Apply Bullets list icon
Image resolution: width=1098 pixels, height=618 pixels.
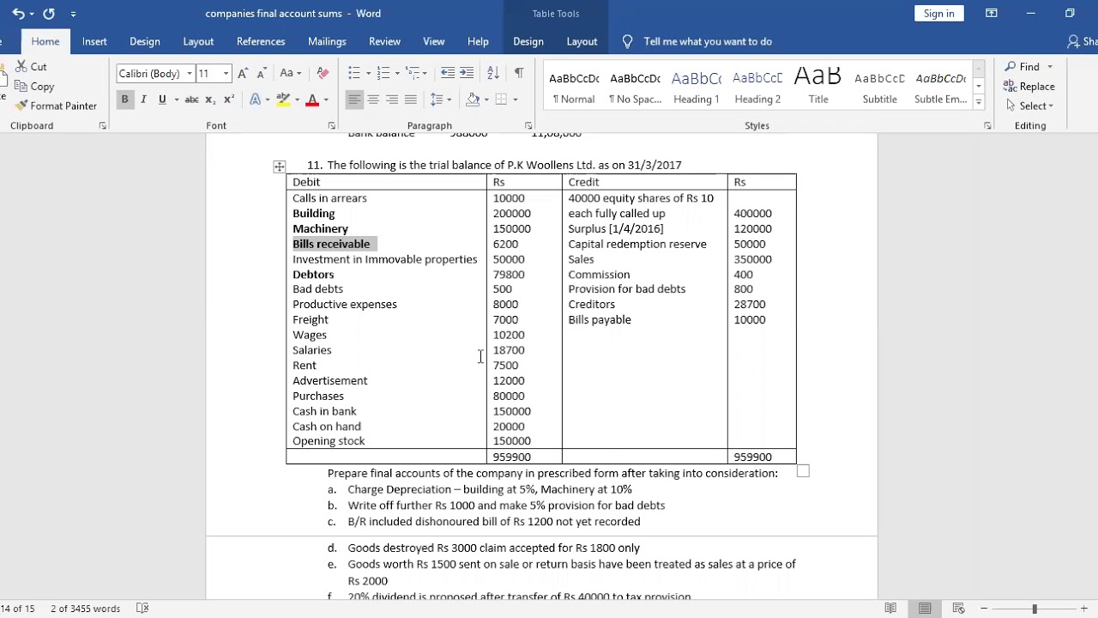[x=353, y=73]
